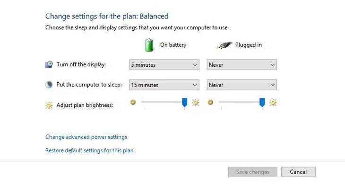
Task: Click the green battery icon
Action: tap(150, 45)
